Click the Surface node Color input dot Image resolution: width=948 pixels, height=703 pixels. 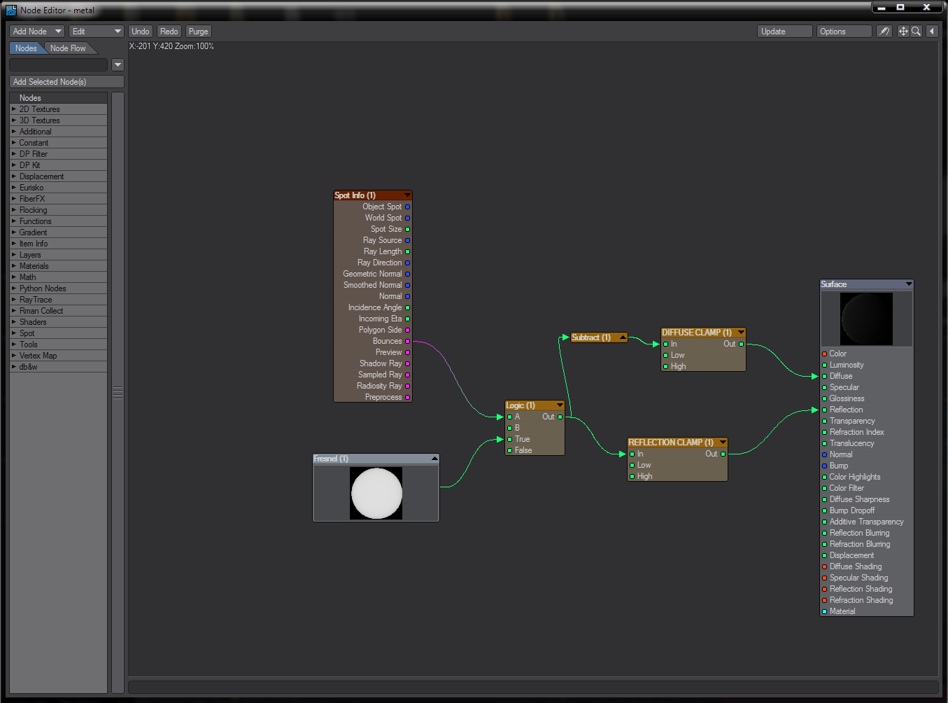point(825,354)
